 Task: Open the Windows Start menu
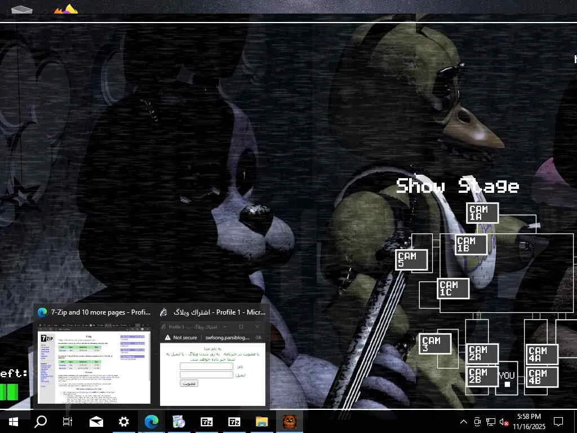pyautogui.click(x=14, y=422)
